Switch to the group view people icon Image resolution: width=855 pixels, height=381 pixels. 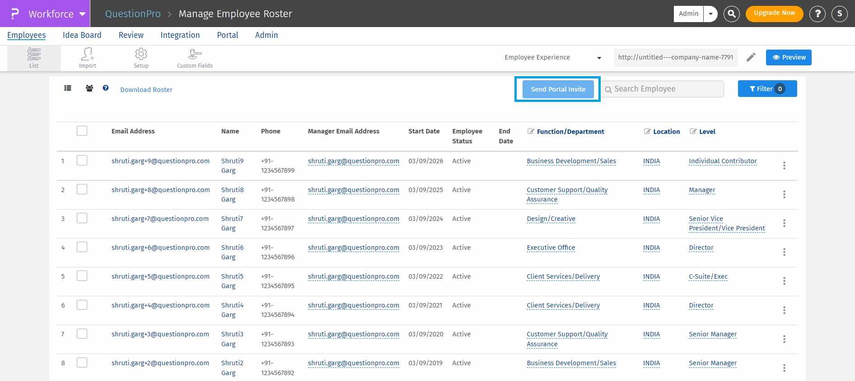(x=89, y=88)
